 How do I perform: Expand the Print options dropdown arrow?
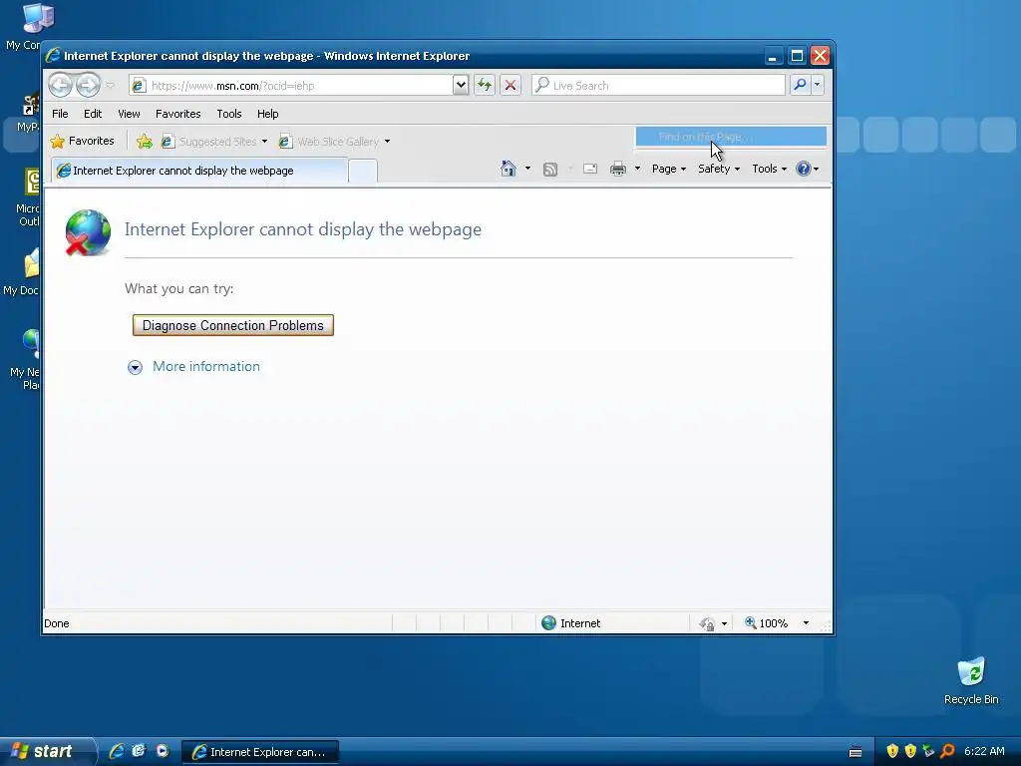pyautogui.click(x=637, y=169)
